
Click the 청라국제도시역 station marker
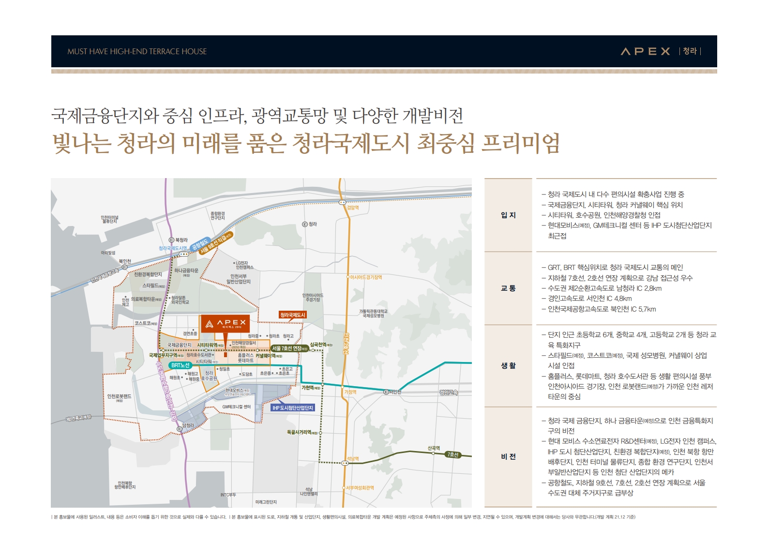click(183, 254)
